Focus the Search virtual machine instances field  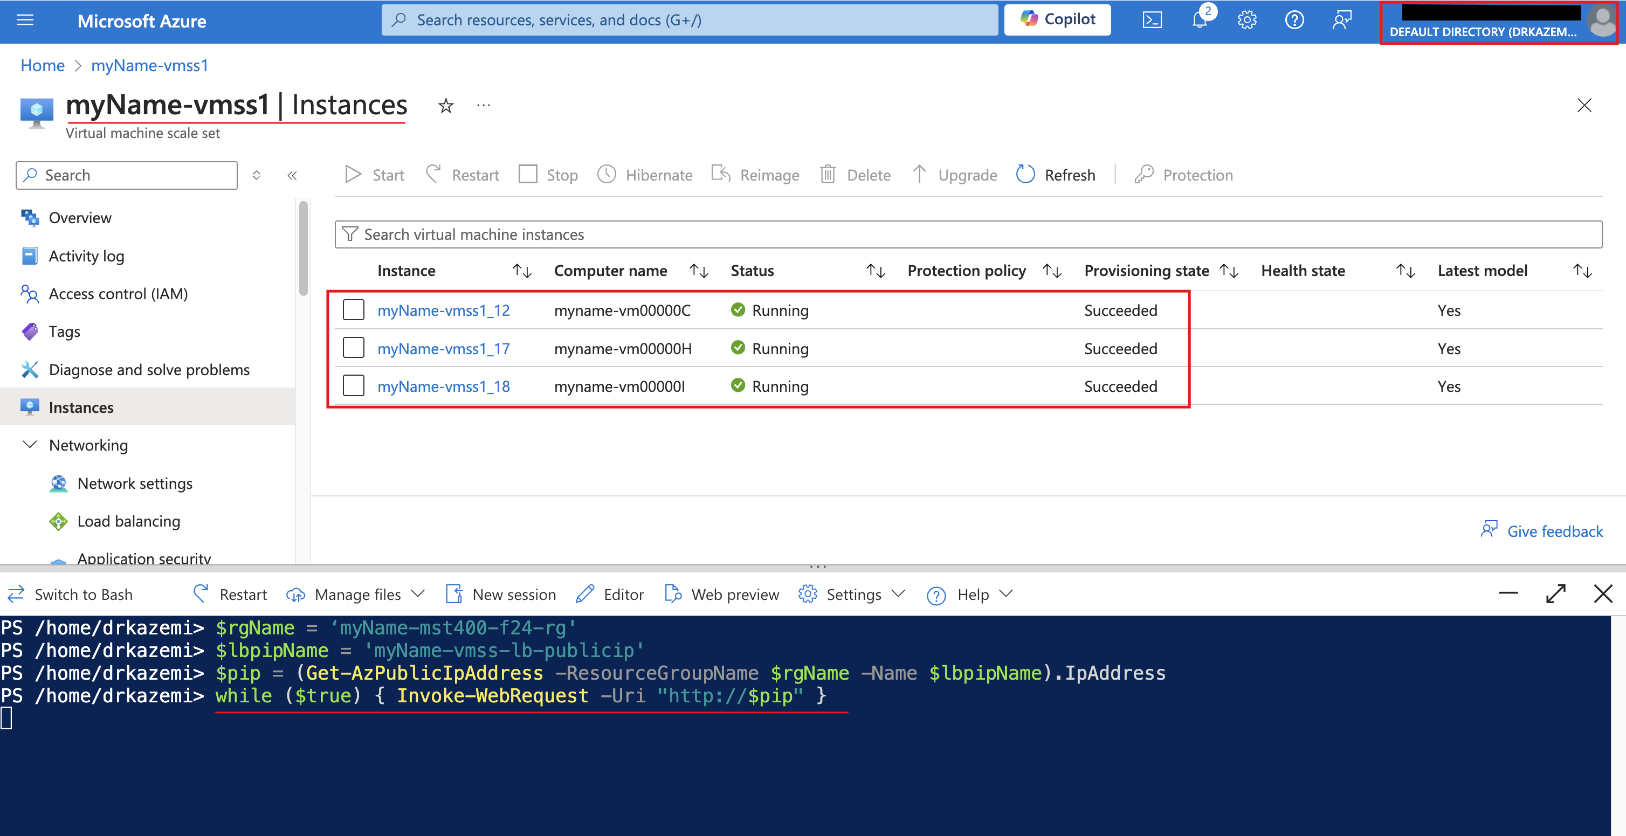click(968, 234)
